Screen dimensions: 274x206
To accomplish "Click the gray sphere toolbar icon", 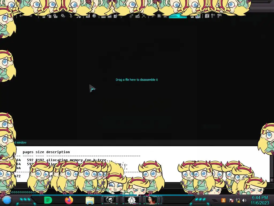I will click(94, 16).
